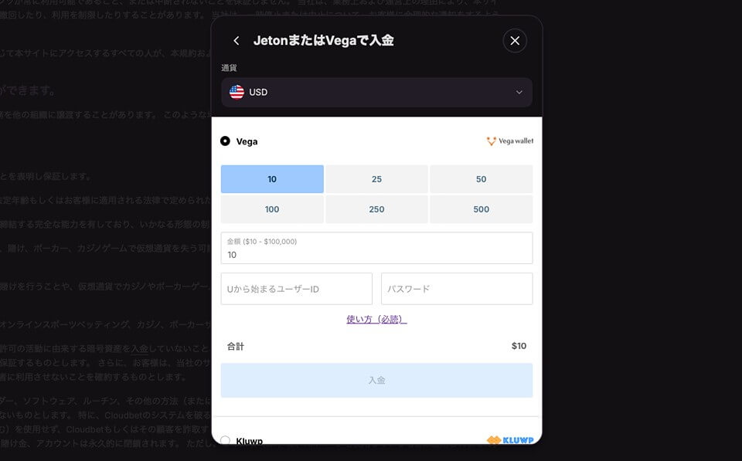The height and width of the screenshot is (461, 742).
Task: Open the 使い方（必読） link
Action: coord(376,319)
